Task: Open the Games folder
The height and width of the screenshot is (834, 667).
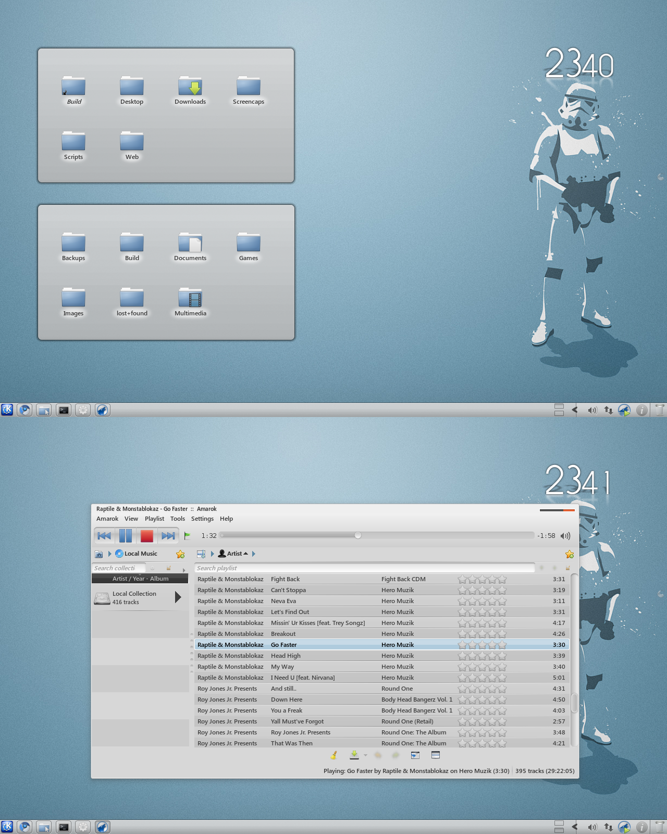Action: pos(249,247)
